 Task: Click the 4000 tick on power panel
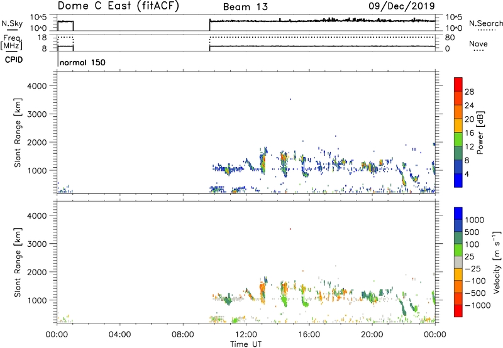point(36,86)
